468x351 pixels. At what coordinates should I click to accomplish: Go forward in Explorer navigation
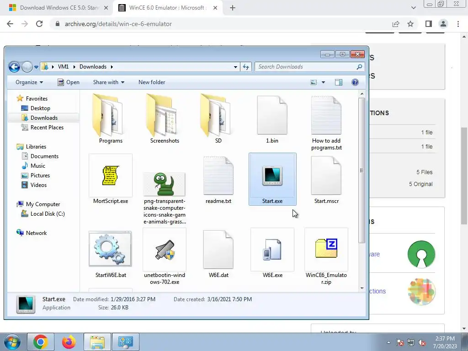[x=27, y=67]
